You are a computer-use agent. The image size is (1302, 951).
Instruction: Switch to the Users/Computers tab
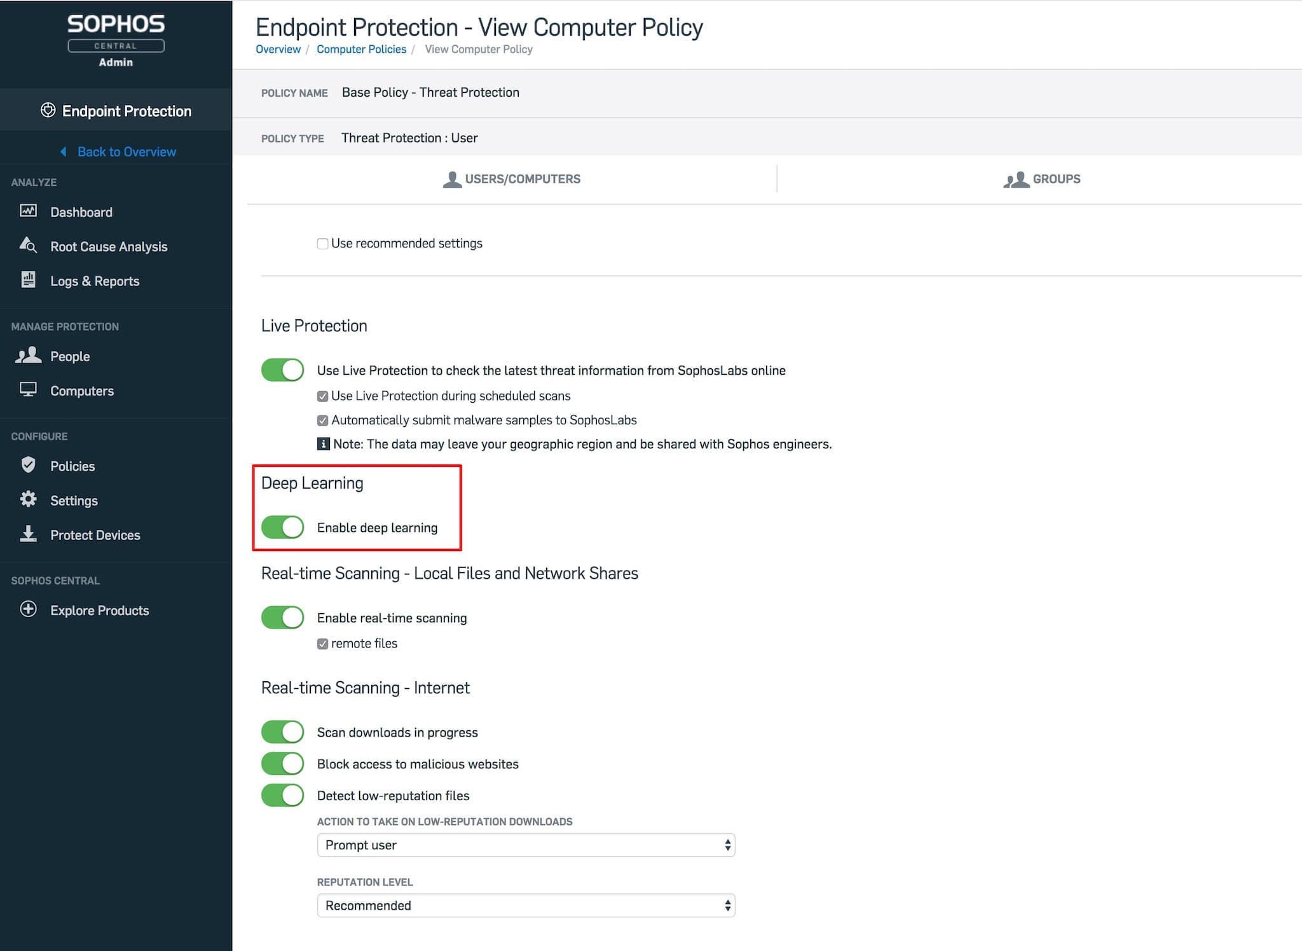pyautogui.click(x=512, y=179)
